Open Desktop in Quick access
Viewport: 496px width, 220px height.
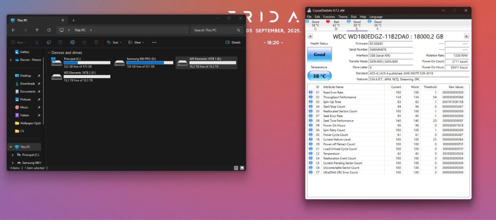click(23, 75)
